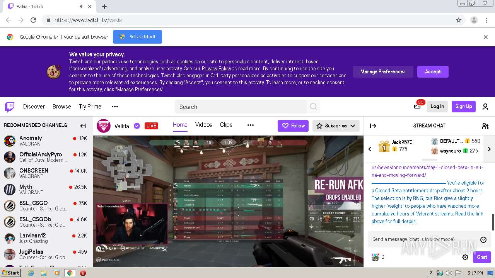Click the search magnifier button

point(314,107)
